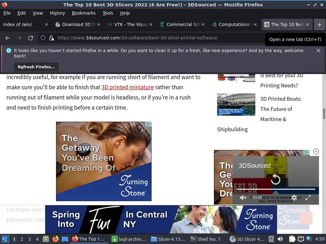The height and width of the screenshot is (244, 326).
Task: Replay the 3DSourced video
Action: tap(276, 179)
